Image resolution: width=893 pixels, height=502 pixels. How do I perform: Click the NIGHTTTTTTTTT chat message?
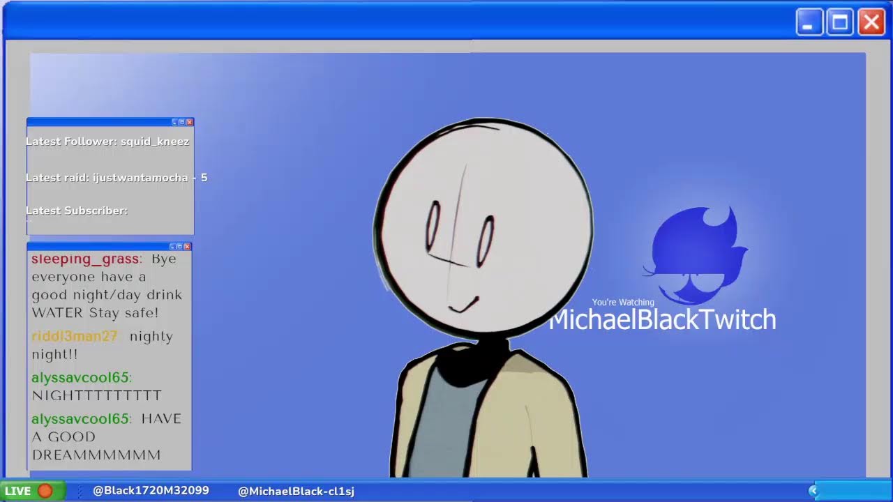point(97,395)
